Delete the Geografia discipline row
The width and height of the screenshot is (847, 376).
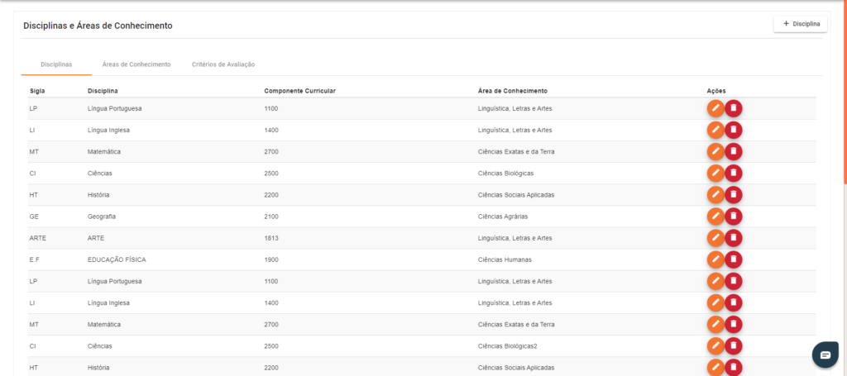pos(734,217)
